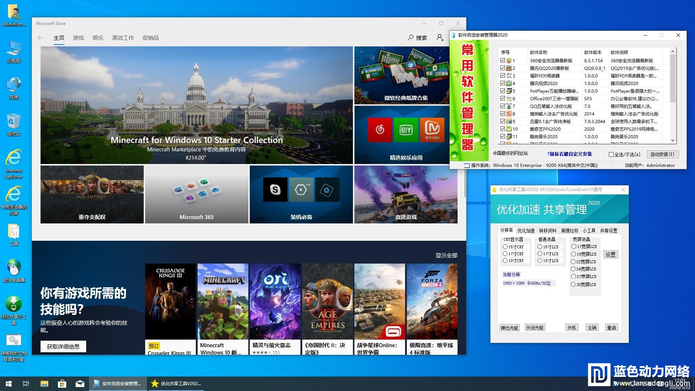The width and height of the screenshot is (695, 391).
Task: Open the 优化加速 tab
Action: [526, 231]
